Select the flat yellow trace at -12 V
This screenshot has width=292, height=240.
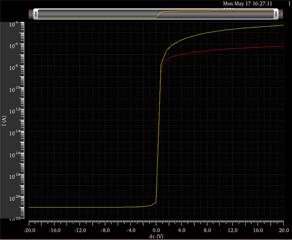click(x=80, y=207)
